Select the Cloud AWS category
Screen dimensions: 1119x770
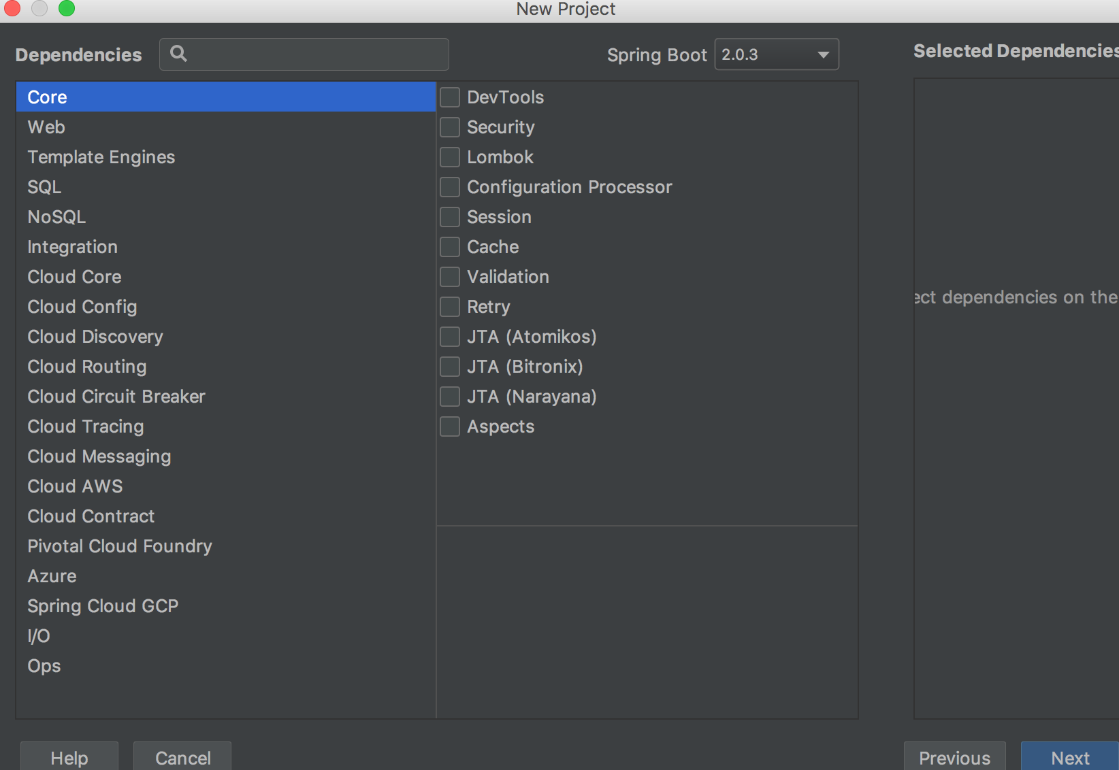pos(226,486)
